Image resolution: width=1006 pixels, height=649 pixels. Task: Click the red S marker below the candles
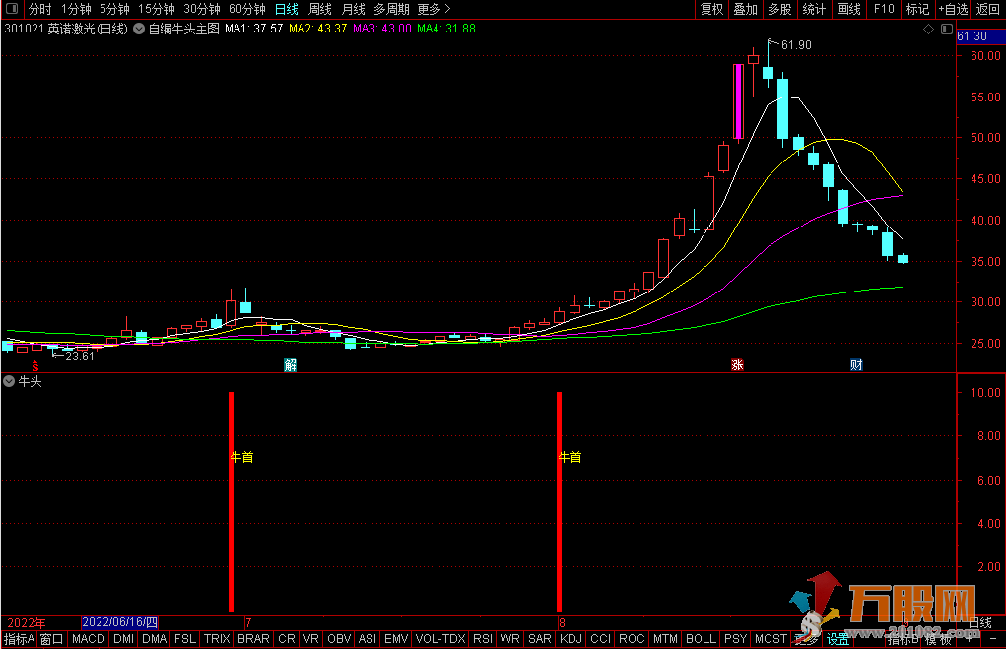(x=35, y=366)
